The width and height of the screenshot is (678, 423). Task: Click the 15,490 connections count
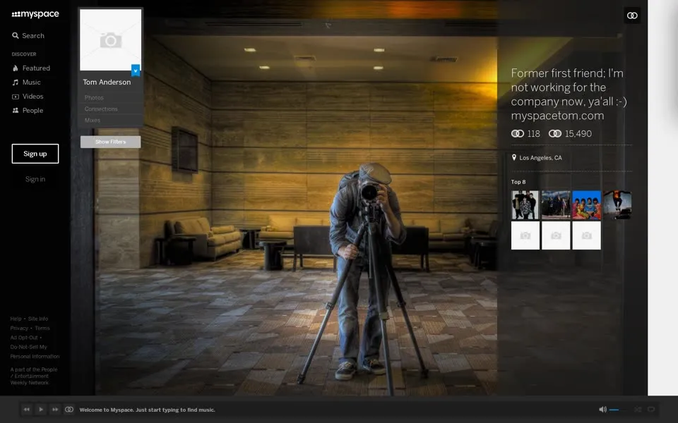[x=570, y=134]
